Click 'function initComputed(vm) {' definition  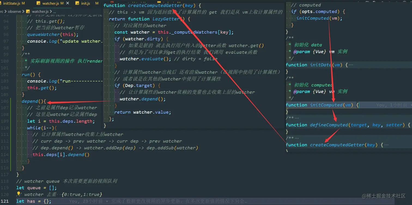[322, 105]
